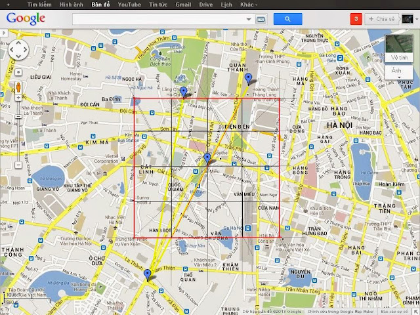Open Chỉnh sửa trong Google Map Maker link
This screenshot has width=420, height=315.
coord(340,311)
